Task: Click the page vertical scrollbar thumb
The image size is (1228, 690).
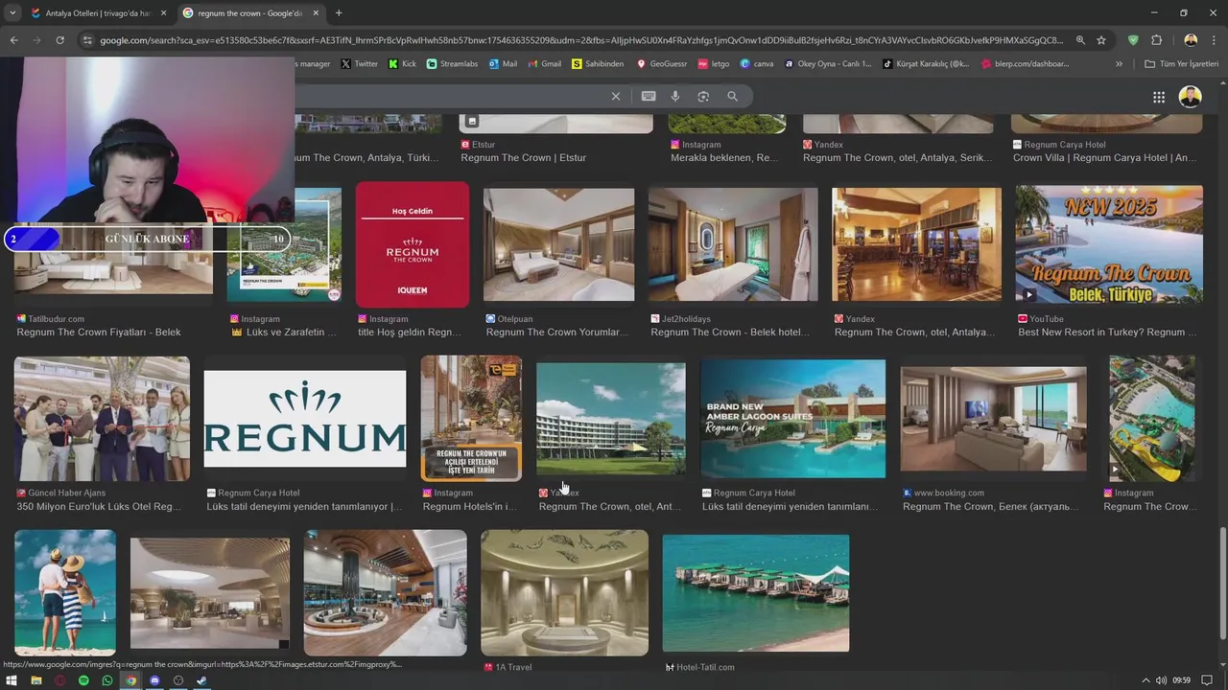Action: (x=1222, y=585)
